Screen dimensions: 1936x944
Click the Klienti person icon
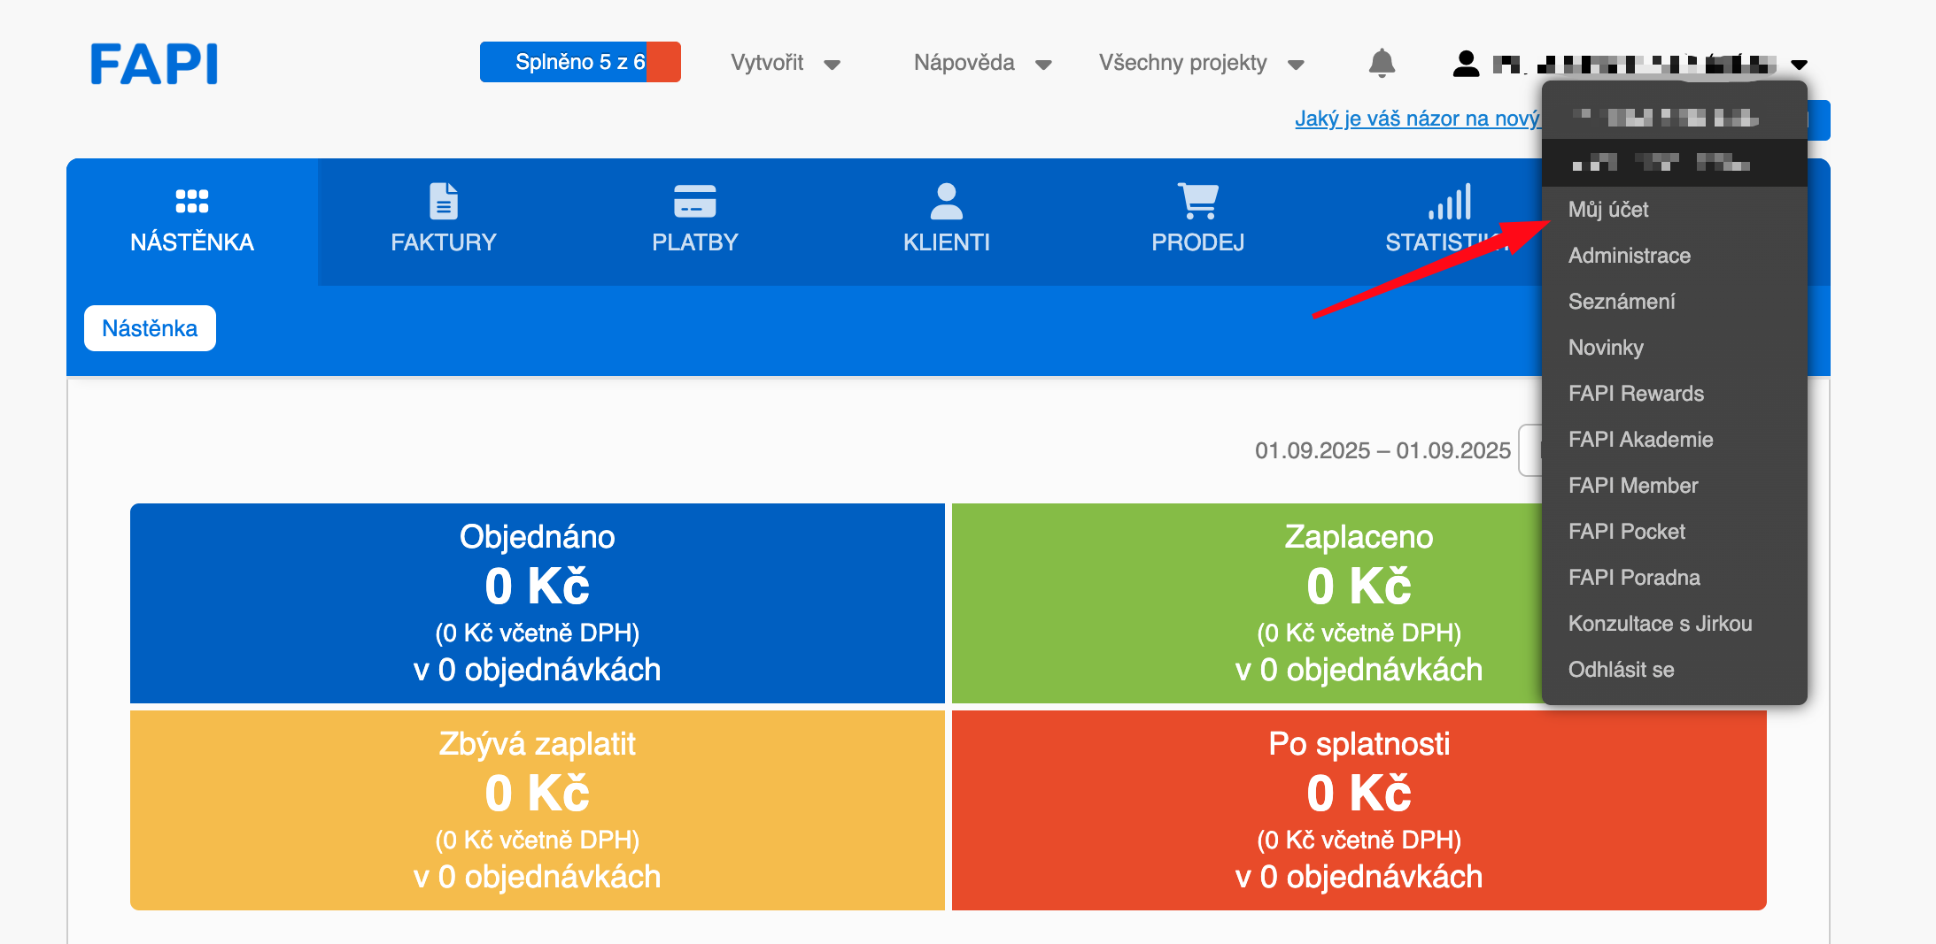tap(947, 201)
